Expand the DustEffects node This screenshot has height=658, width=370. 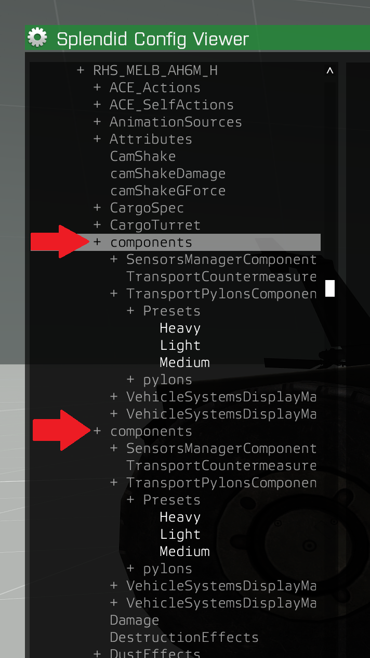pos(97,653)
